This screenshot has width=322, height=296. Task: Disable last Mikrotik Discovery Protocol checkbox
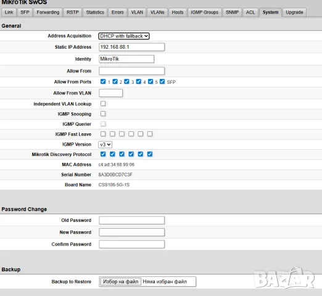150,154
